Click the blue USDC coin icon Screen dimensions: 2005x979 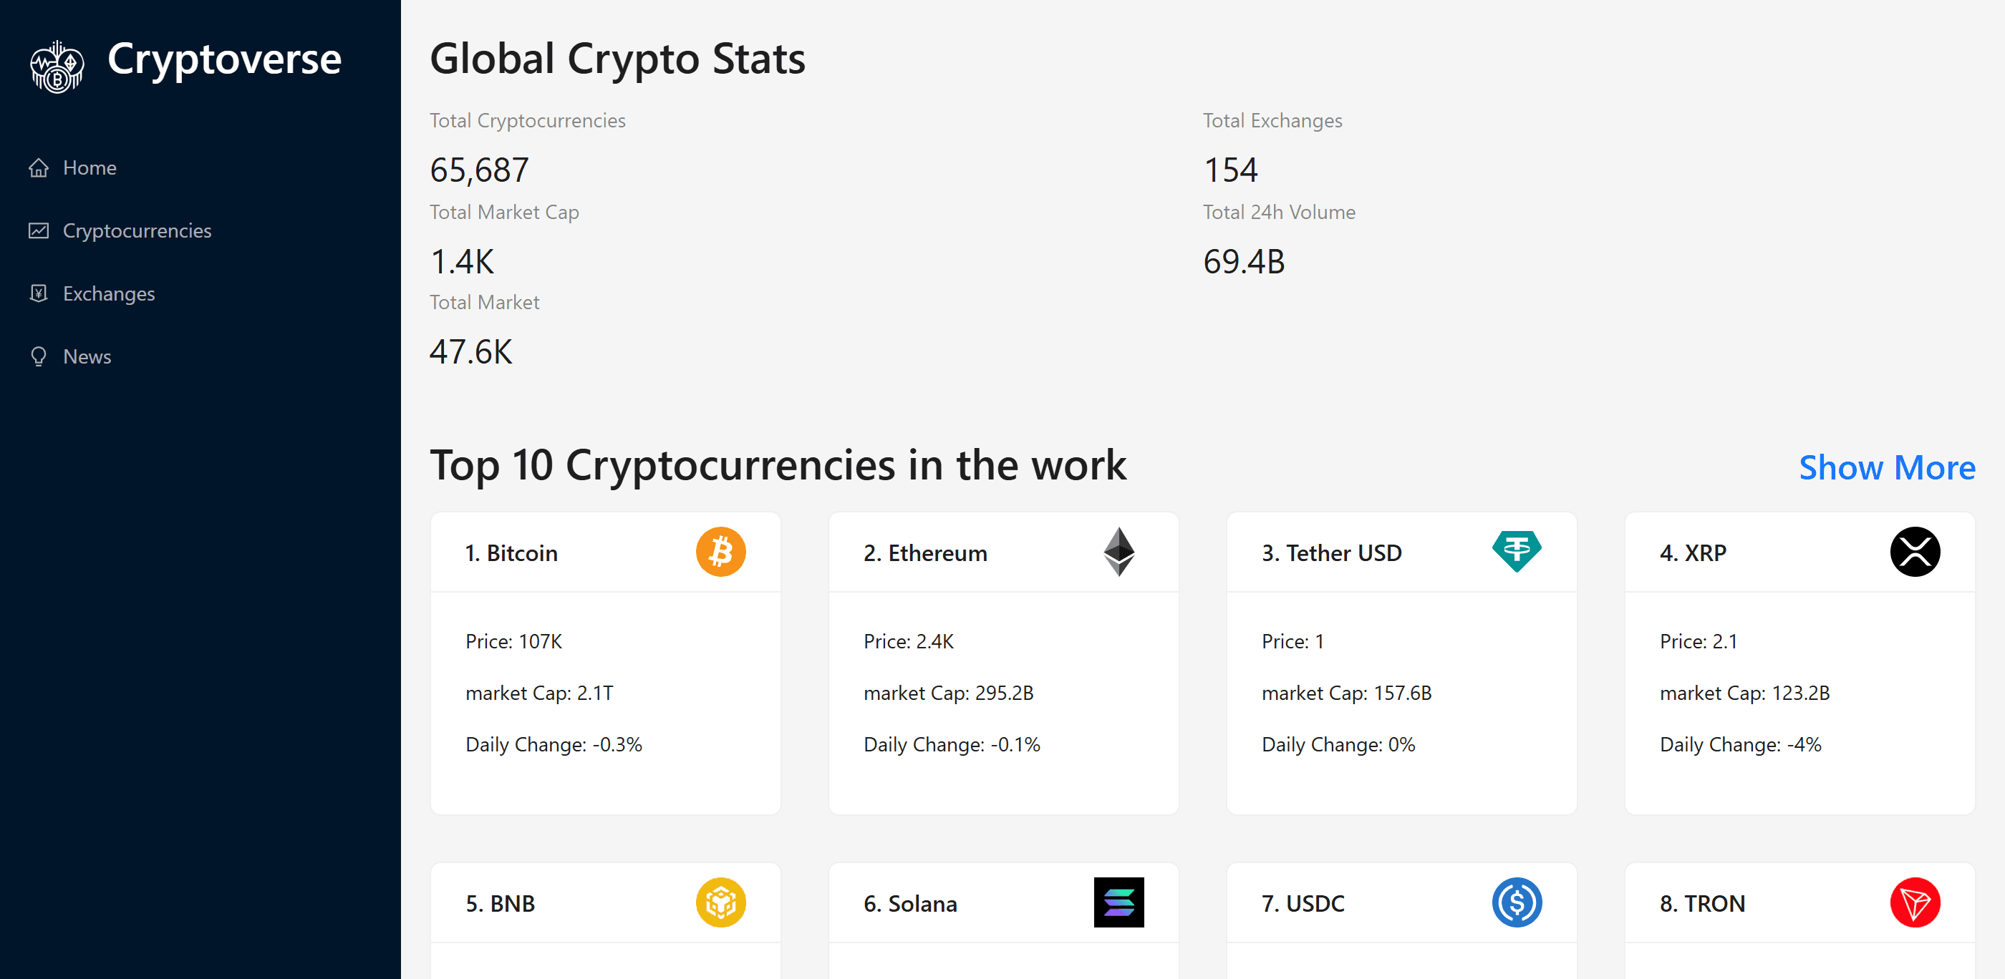1516,902
